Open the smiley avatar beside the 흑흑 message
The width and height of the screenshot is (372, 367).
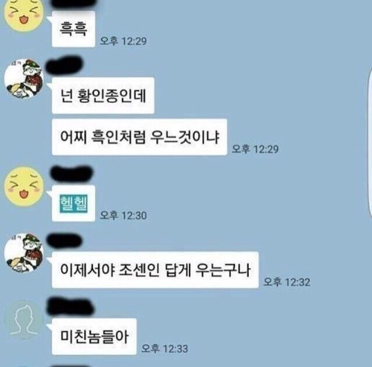(24, 14)
